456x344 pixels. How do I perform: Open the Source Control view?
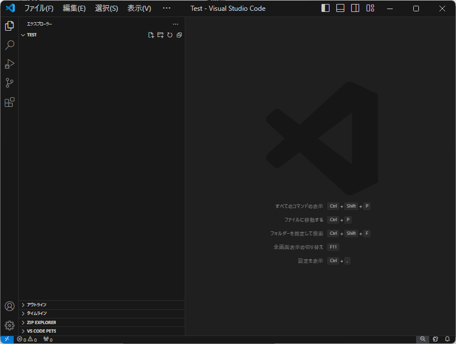9,83
